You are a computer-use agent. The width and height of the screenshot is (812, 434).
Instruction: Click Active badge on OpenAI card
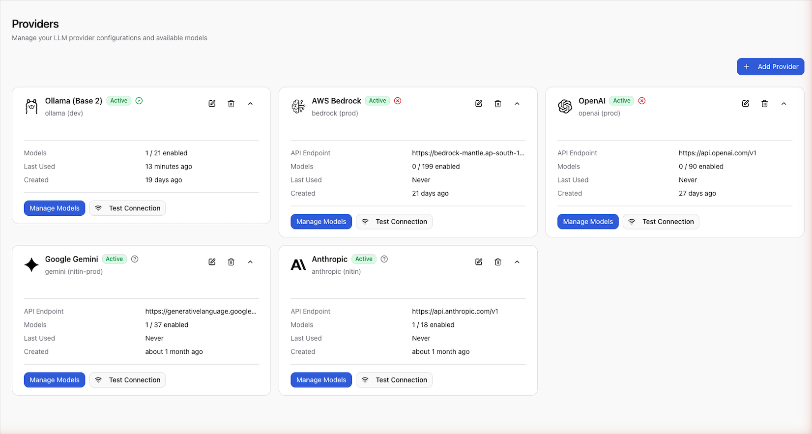pos(622,101)
